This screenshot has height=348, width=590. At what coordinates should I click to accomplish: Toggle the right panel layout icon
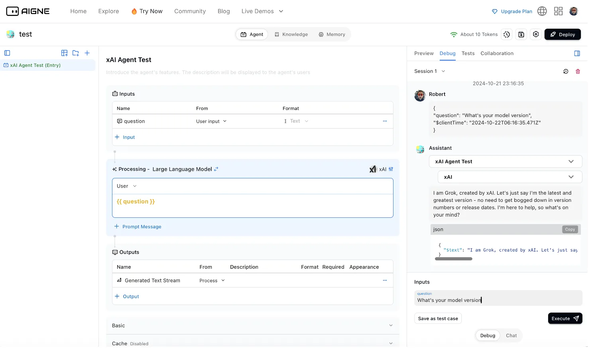click(577, 53)
